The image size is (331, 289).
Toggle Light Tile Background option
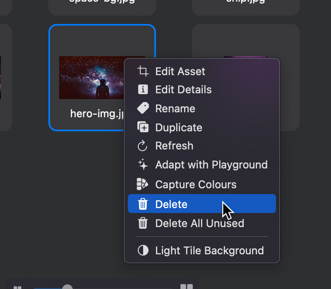coord(209,251)
